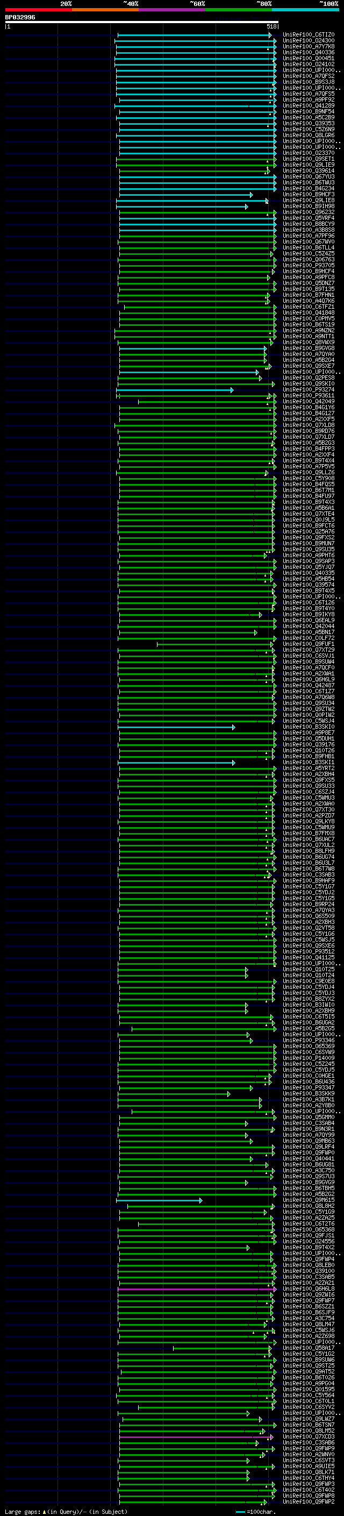Select the UniRef100_Q39176 label

(308, 745)
